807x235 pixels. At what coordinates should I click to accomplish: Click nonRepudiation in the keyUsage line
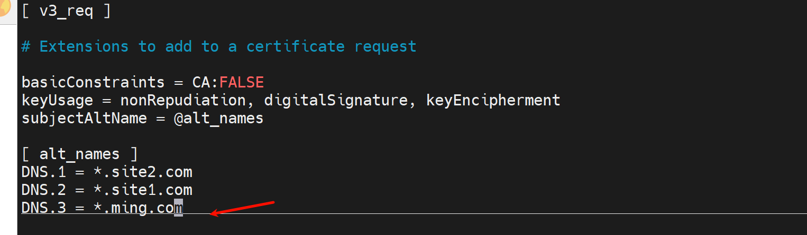coord(182,100)
